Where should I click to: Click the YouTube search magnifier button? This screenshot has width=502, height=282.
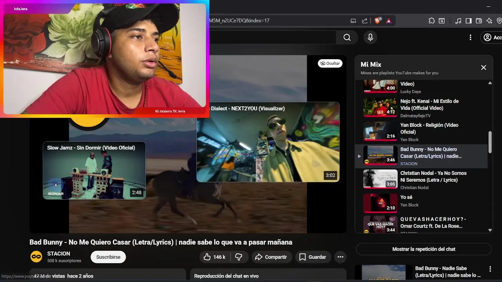point(347,37)
